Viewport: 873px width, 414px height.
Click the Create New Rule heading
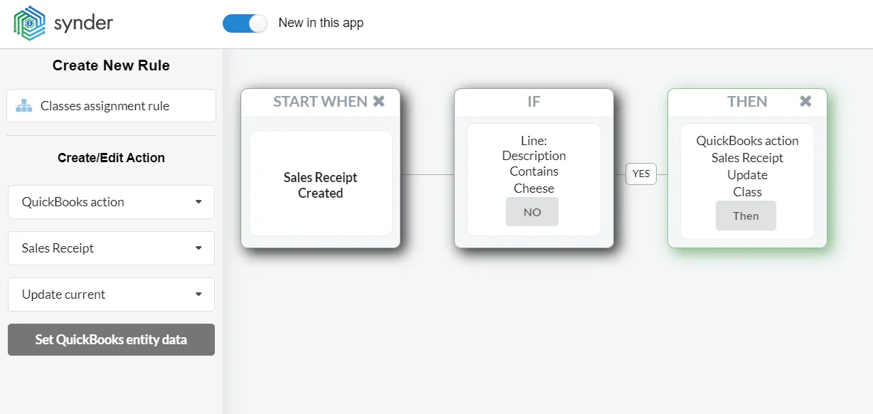111,65
